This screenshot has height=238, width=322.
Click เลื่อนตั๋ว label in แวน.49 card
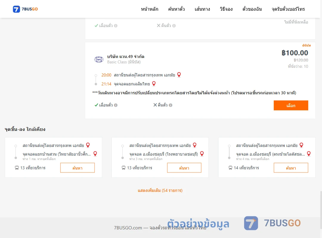(x=106, y=105)
